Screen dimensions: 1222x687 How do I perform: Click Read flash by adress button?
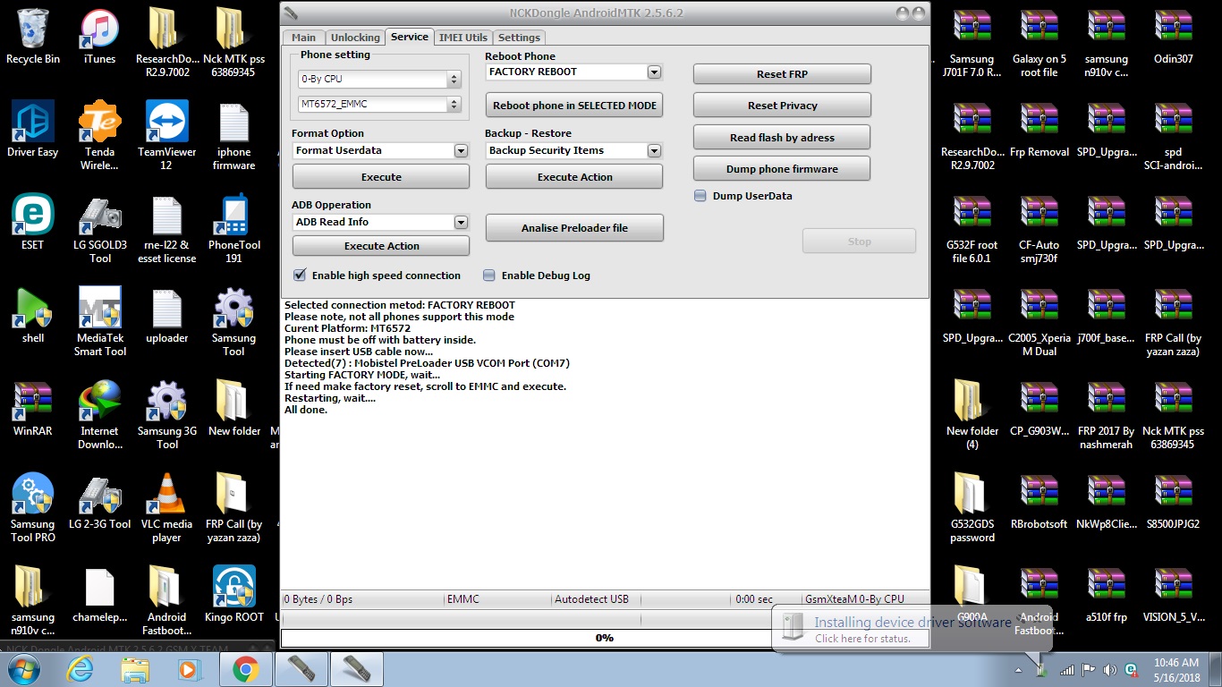point(782,138)
